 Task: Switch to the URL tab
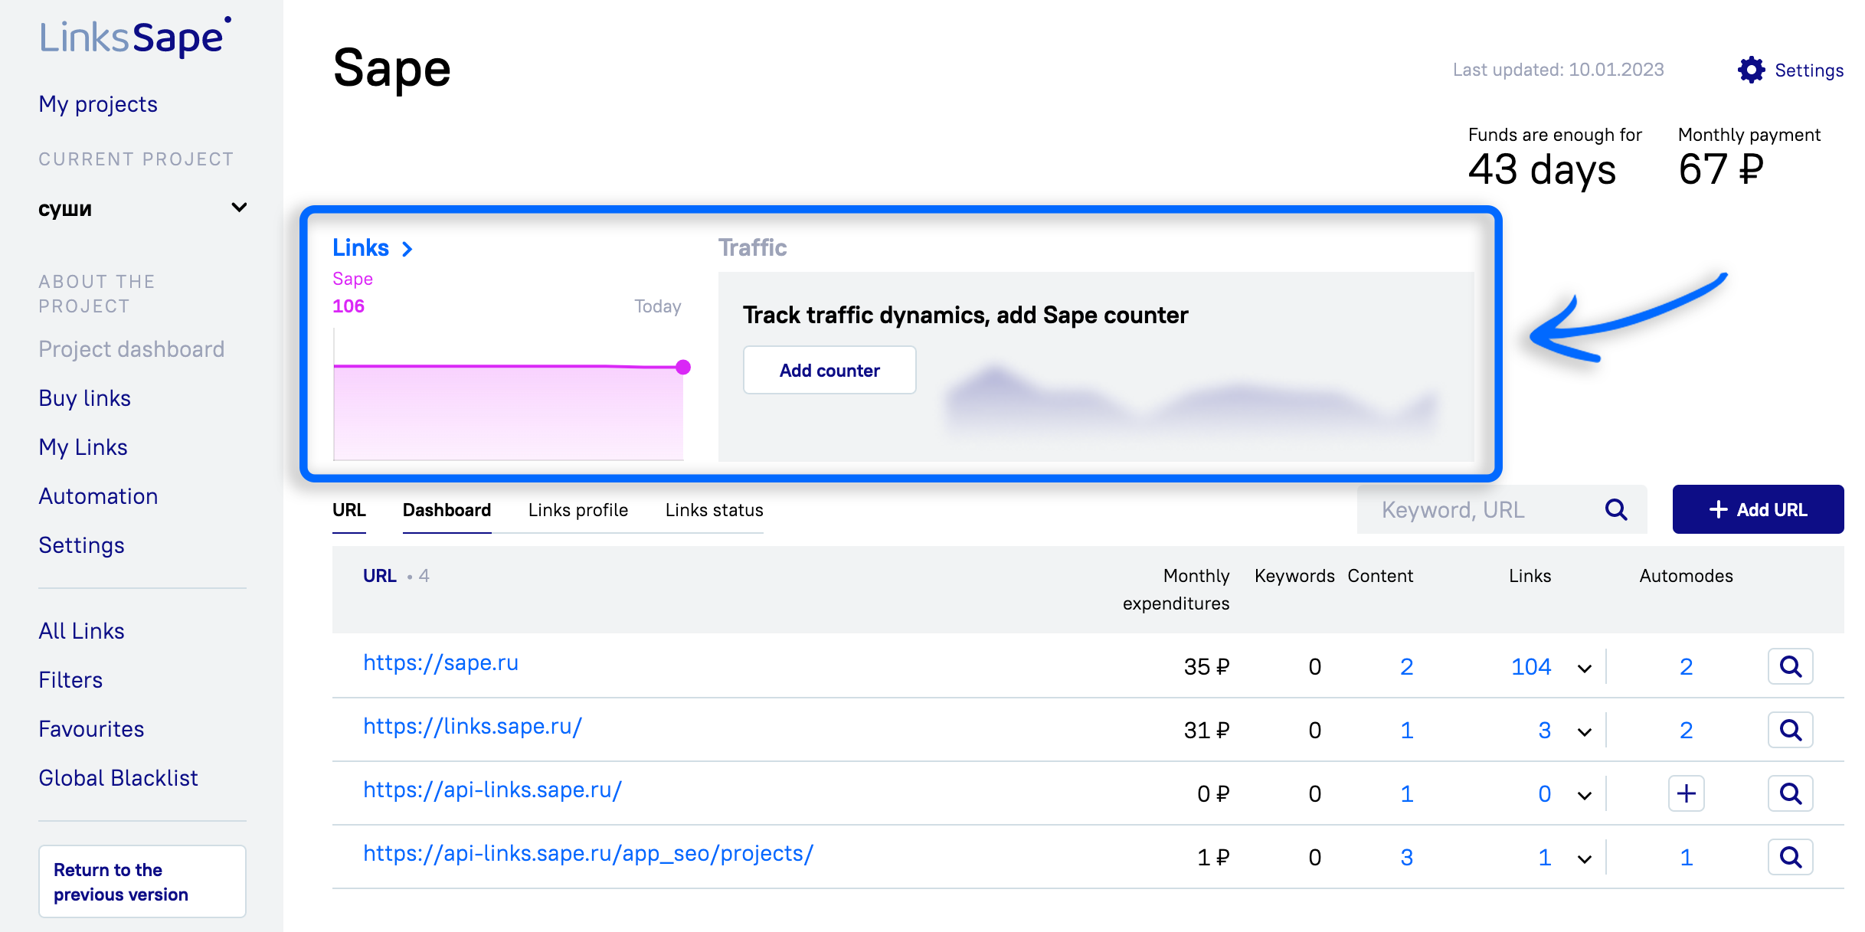pyautogui.click(x=349, y=510)
